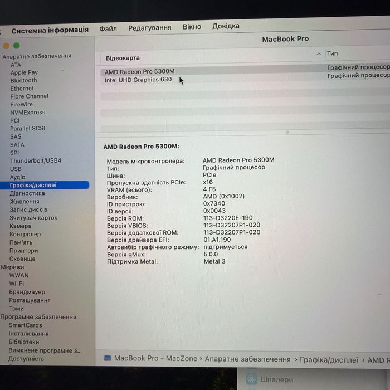Select Parallel SCSI in the sidebar
Viewport: 390px width, 390px height.
point(27,128)
